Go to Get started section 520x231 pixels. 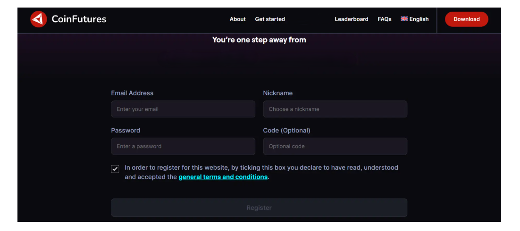point(270,19)
